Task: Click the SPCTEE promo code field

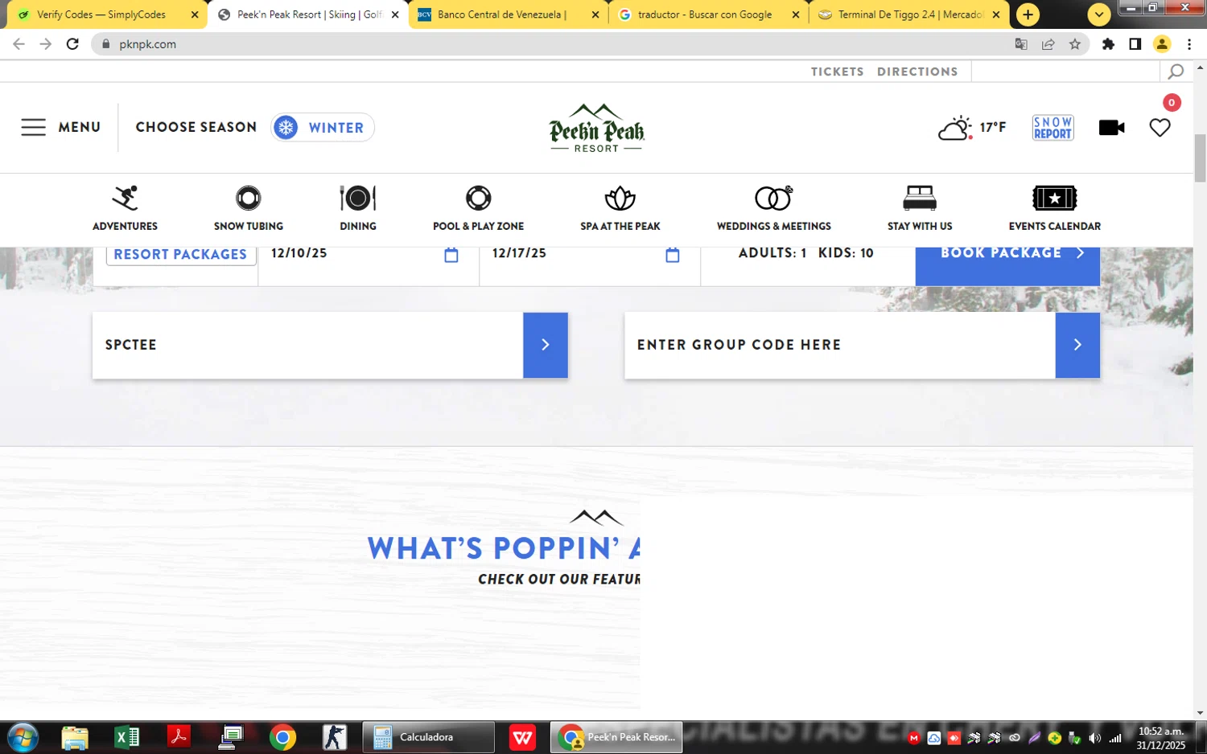Action: [307, 345]
